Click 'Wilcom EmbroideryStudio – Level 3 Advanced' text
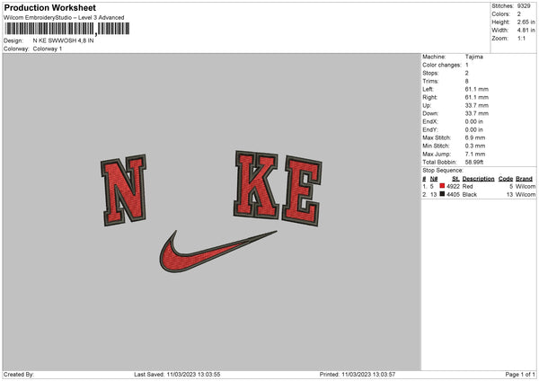 click(64, 18)
